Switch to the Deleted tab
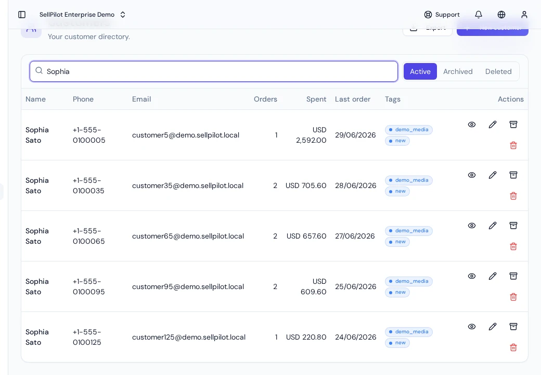The image size is (541, 375). pyautogui.click(x=498, y=71)
